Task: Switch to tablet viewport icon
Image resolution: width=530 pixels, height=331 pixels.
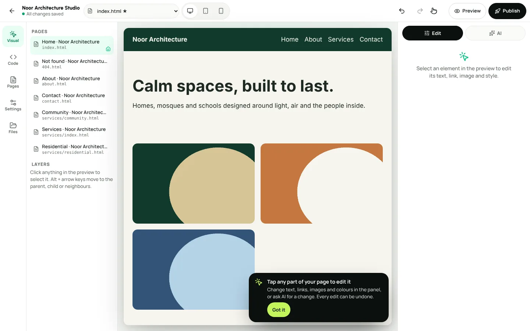Action: click(x=206, y=11)
